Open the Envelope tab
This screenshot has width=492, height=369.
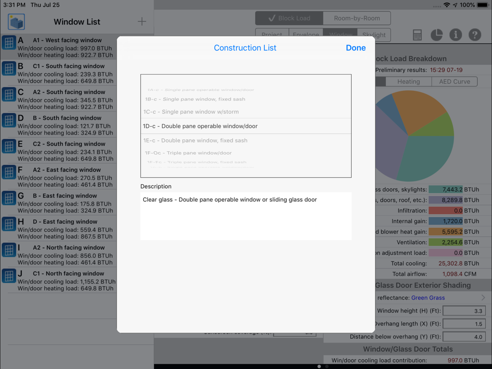pyautogui.click(x=306, y=35)
